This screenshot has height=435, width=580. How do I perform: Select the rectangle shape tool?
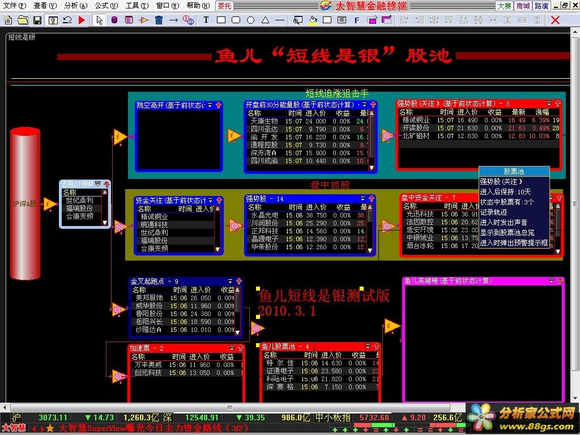[221, 20]
